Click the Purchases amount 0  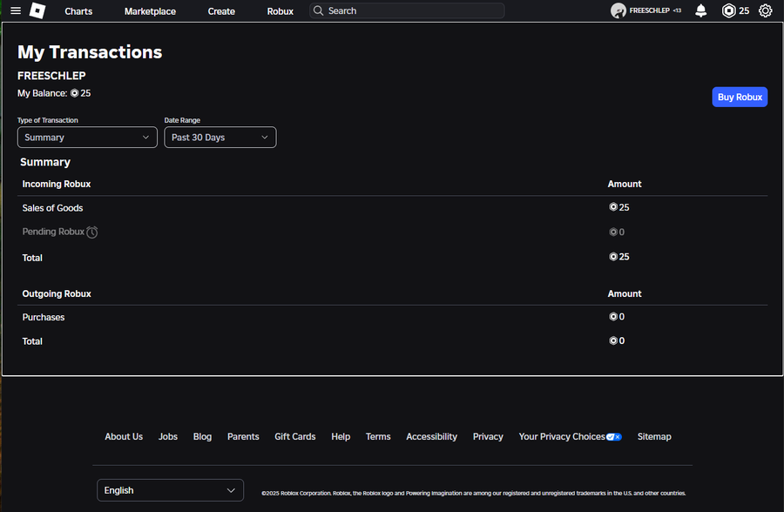(617, 316)
